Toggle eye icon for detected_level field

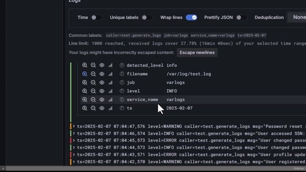[102, 65]
